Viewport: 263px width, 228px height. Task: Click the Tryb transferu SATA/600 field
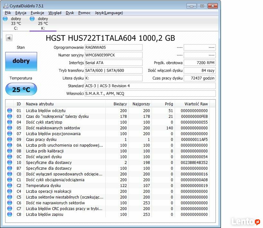point(114,70)
